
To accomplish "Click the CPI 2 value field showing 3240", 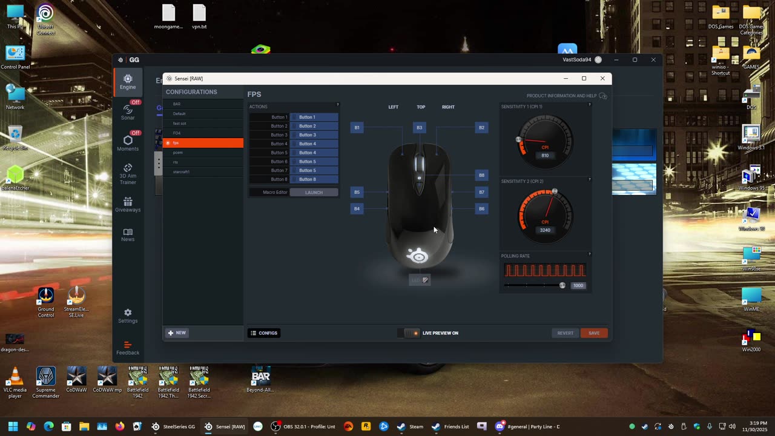I will 545,230.
